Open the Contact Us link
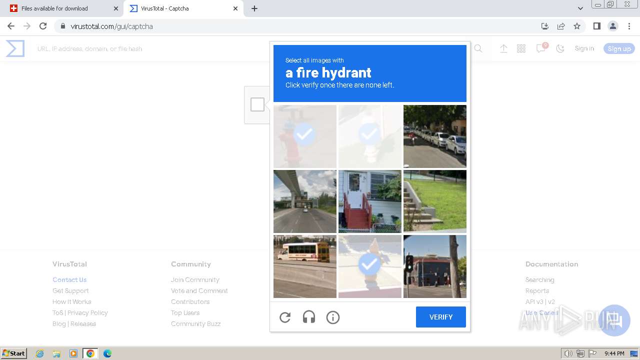 (x=69, y=279)
